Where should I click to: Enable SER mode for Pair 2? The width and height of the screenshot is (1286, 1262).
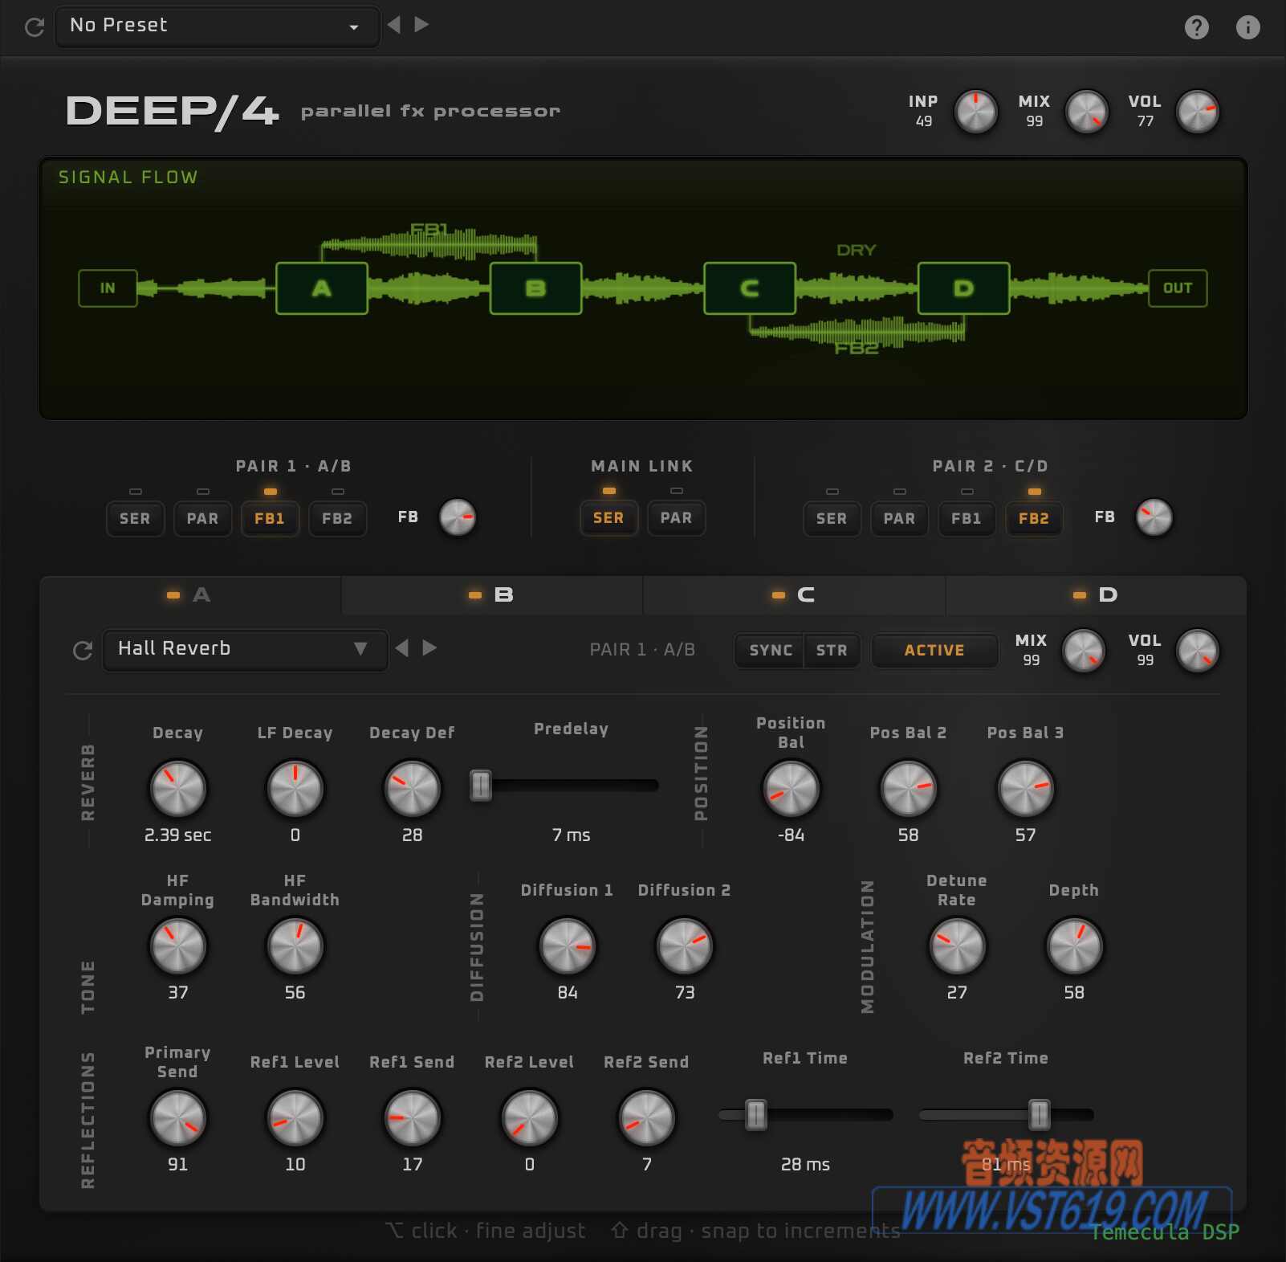832,518
